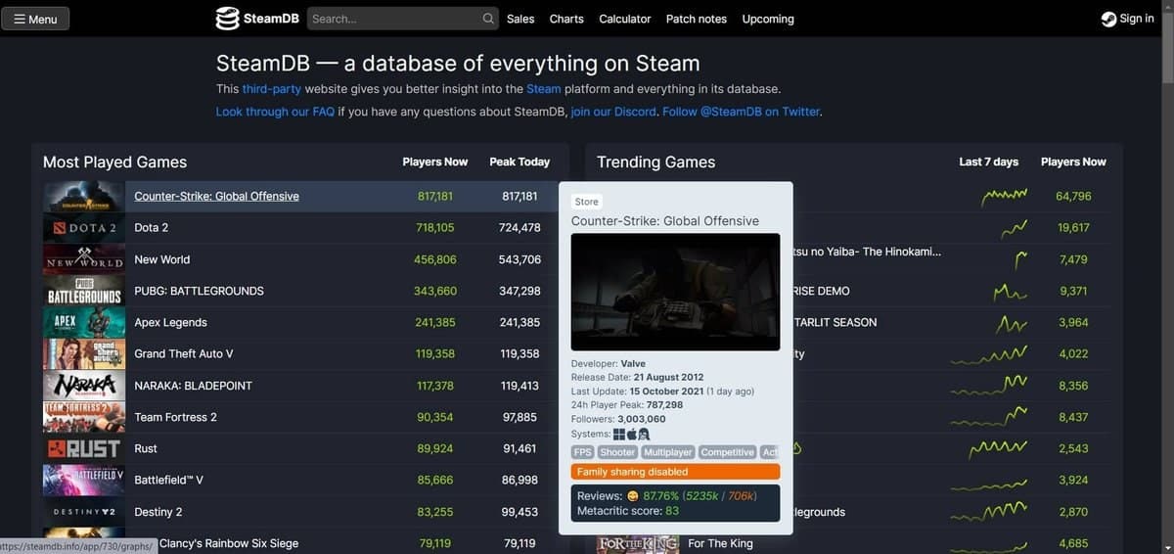Open the Trending Games heading
Image resolution: width=1174 pixels, height=554 pixels.
(x=655, y=162)
